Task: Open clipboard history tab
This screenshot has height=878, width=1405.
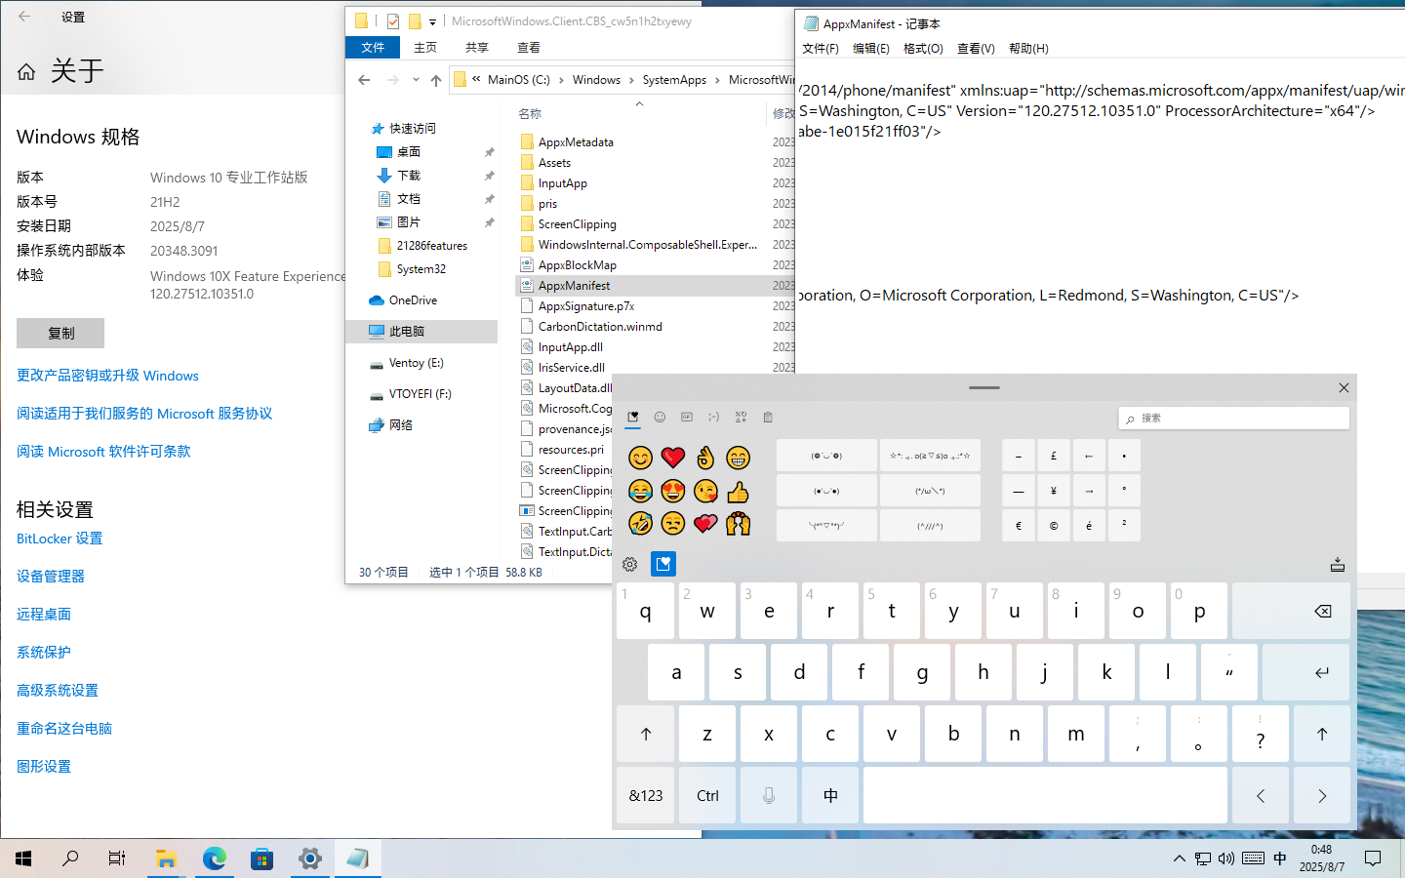Action: point(768,418)
